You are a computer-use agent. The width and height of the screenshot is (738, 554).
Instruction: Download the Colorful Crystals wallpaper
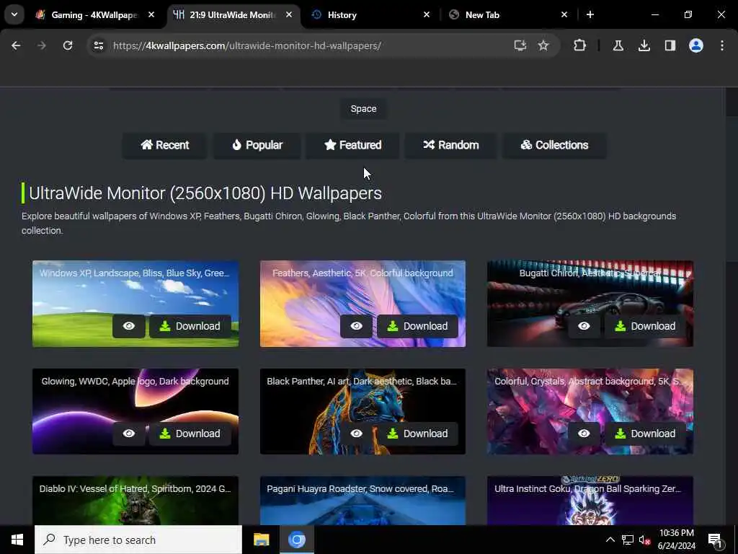coord(645,434)
